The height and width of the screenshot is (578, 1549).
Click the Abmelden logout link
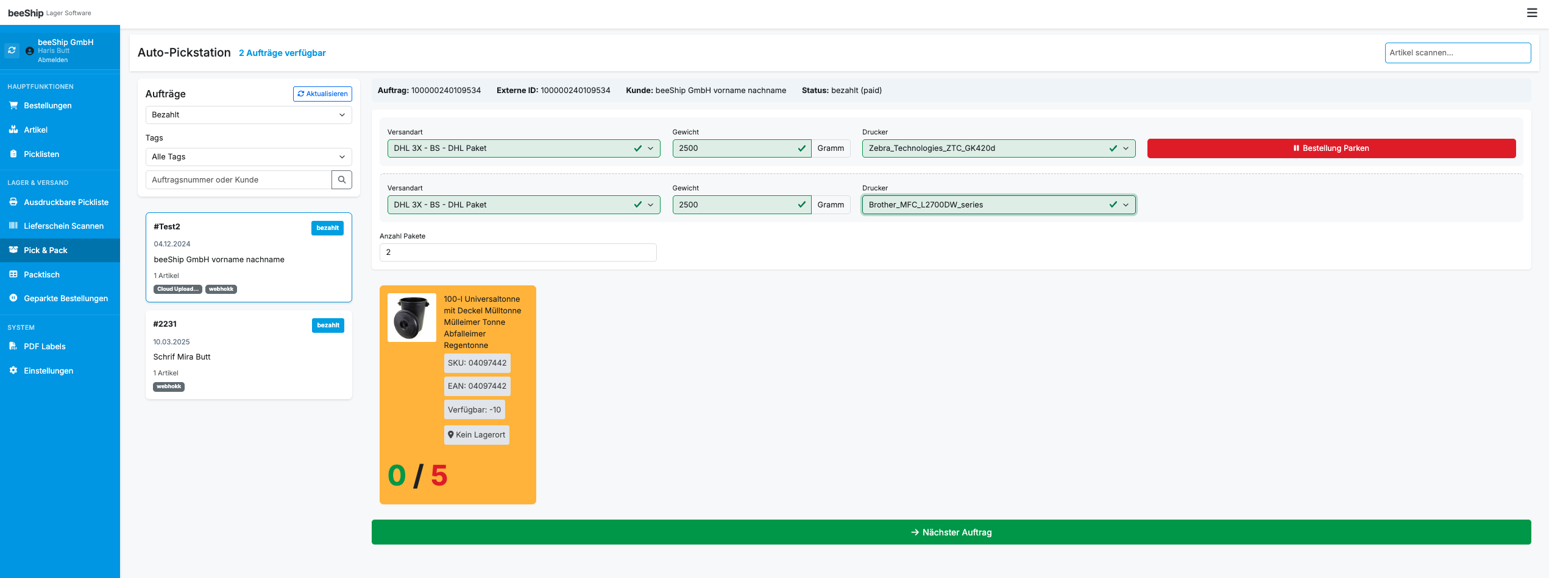[53, 60]
